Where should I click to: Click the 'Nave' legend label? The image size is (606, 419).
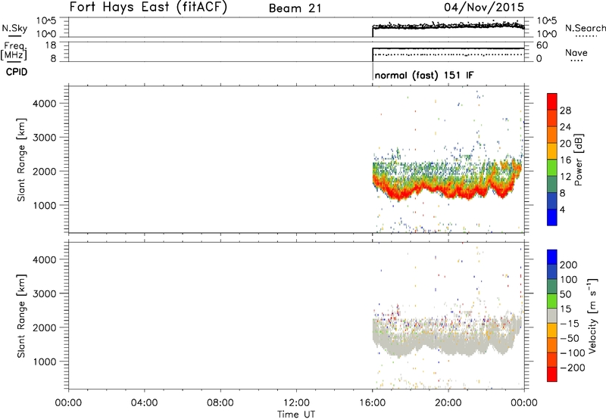[x=576, y=52]
